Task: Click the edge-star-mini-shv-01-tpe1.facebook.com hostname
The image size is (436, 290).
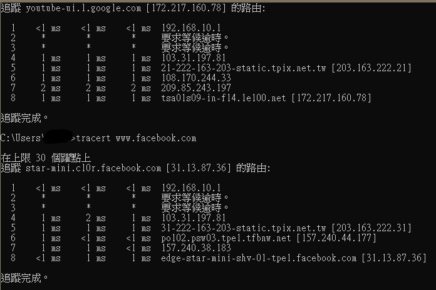Action: 259,257
